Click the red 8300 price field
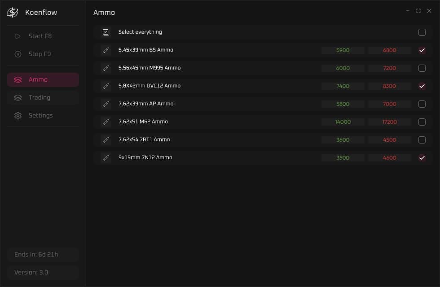 (390, 86)
